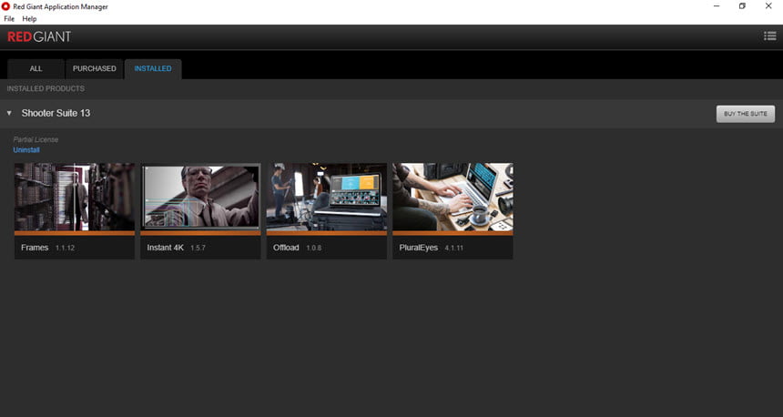Click the Buy the Suite button

pos(746,114)
